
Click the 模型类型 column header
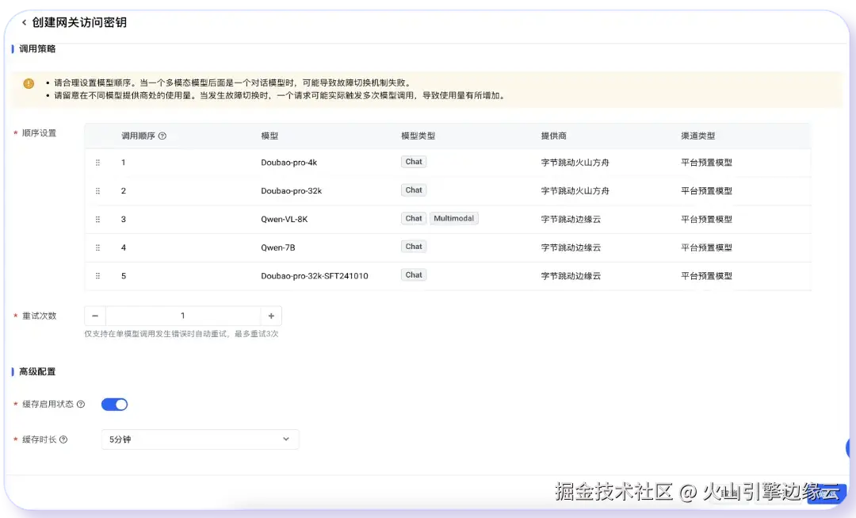[418, 136]
